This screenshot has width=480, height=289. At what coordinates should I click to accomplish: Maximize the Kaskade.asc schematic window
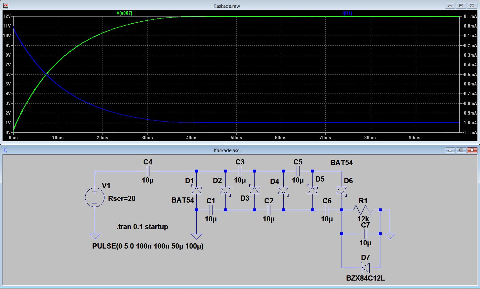[462, 150]
